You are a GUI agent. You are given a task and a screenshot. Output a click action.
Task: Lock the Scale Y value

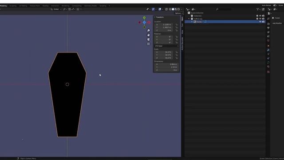[x=177, y=55]
